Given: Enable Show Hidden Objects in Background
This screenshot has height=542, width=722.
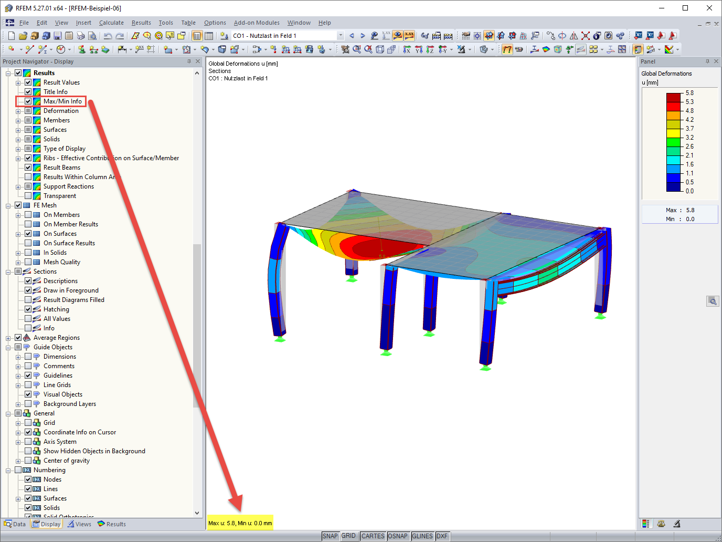Looking at the screenshot, I should (28, 451).
